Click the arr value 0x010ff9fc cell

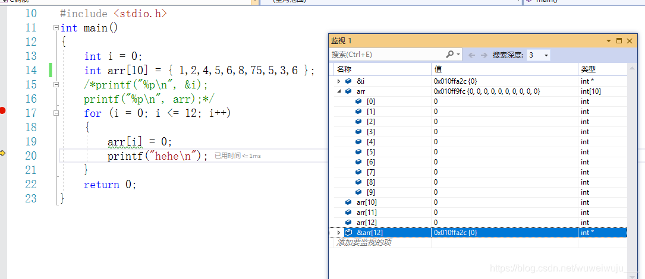pos(505,91)
